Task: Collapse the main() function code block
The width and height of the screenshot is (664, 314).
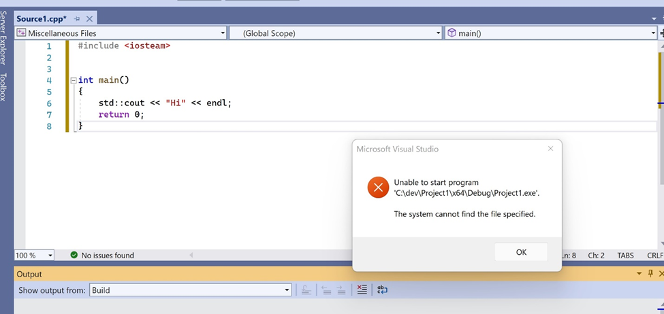Action: click(74, 80)
